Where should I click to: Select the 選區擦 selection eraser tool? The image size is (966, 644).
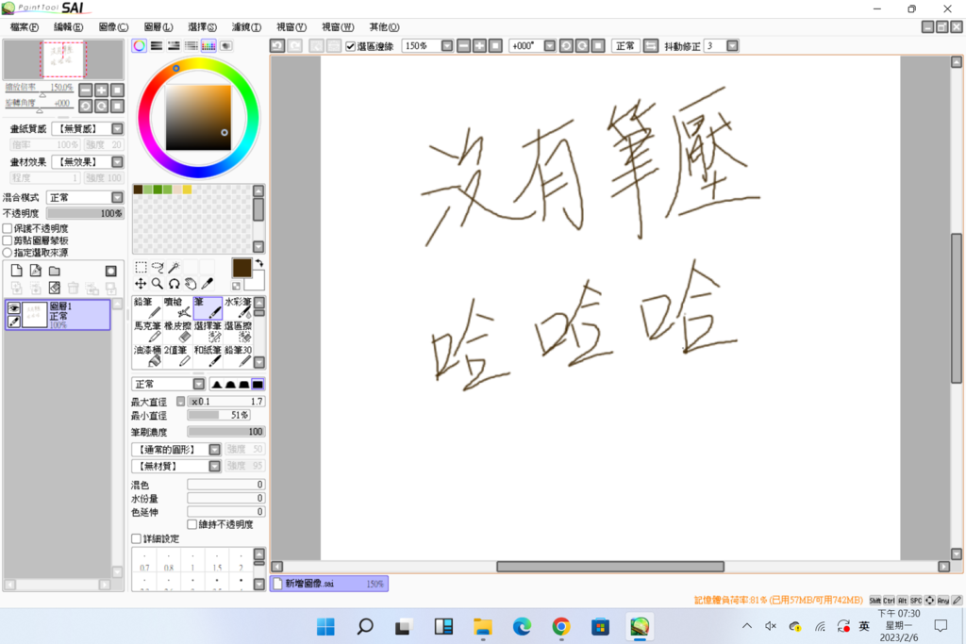pos(238,332)
